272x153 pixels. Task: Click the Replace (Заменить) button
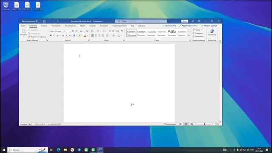point(198,33)
